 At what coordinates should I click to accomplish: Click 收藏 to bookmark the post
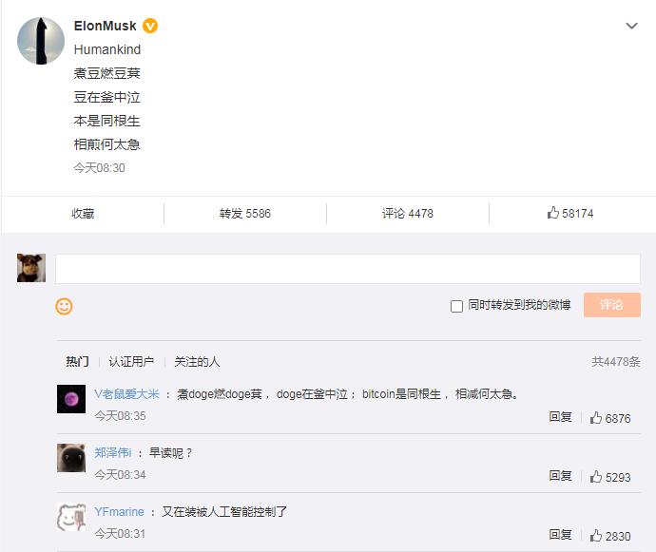[83, 214]
